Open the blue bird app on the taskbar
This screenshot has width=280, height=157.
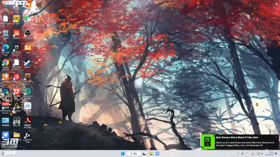[157, 154]
